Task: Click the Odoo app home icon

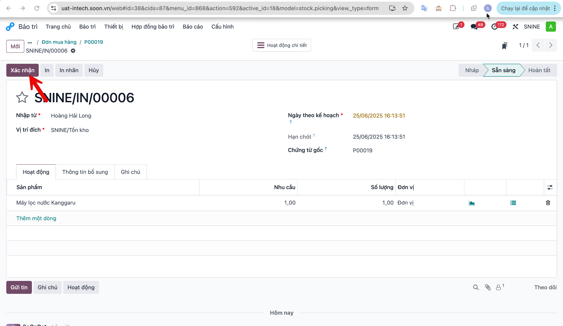Action: point(10,27)
